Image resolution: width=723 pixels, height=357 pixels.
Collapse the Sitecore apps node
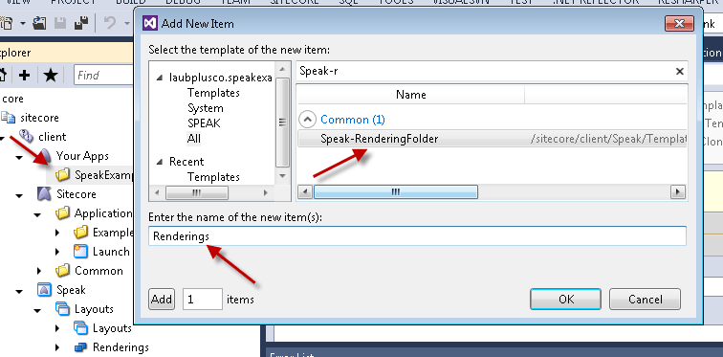[x=19, y=195]
